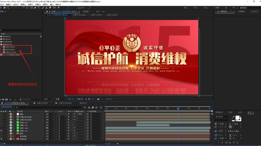This screenshot has height=146, width=261.
Task: Expand timeline layer 9 properties
Action: [x=8, y=136]
